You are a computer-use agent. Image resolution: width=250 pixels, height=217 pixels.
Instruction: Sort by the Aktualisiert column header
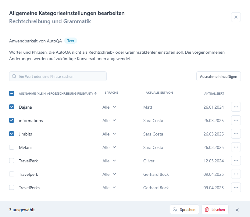click(214, 93)
